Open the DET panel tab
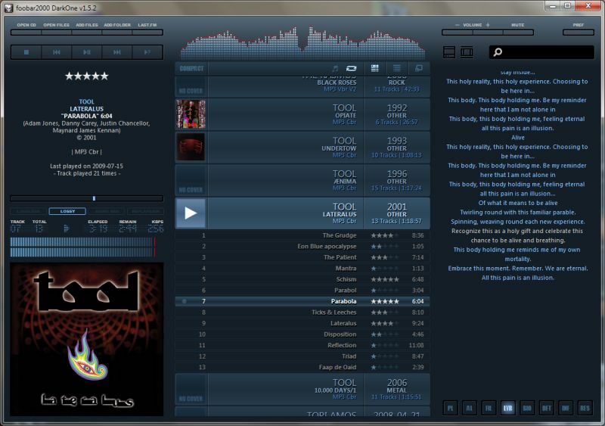 click(x=546, y=408)
